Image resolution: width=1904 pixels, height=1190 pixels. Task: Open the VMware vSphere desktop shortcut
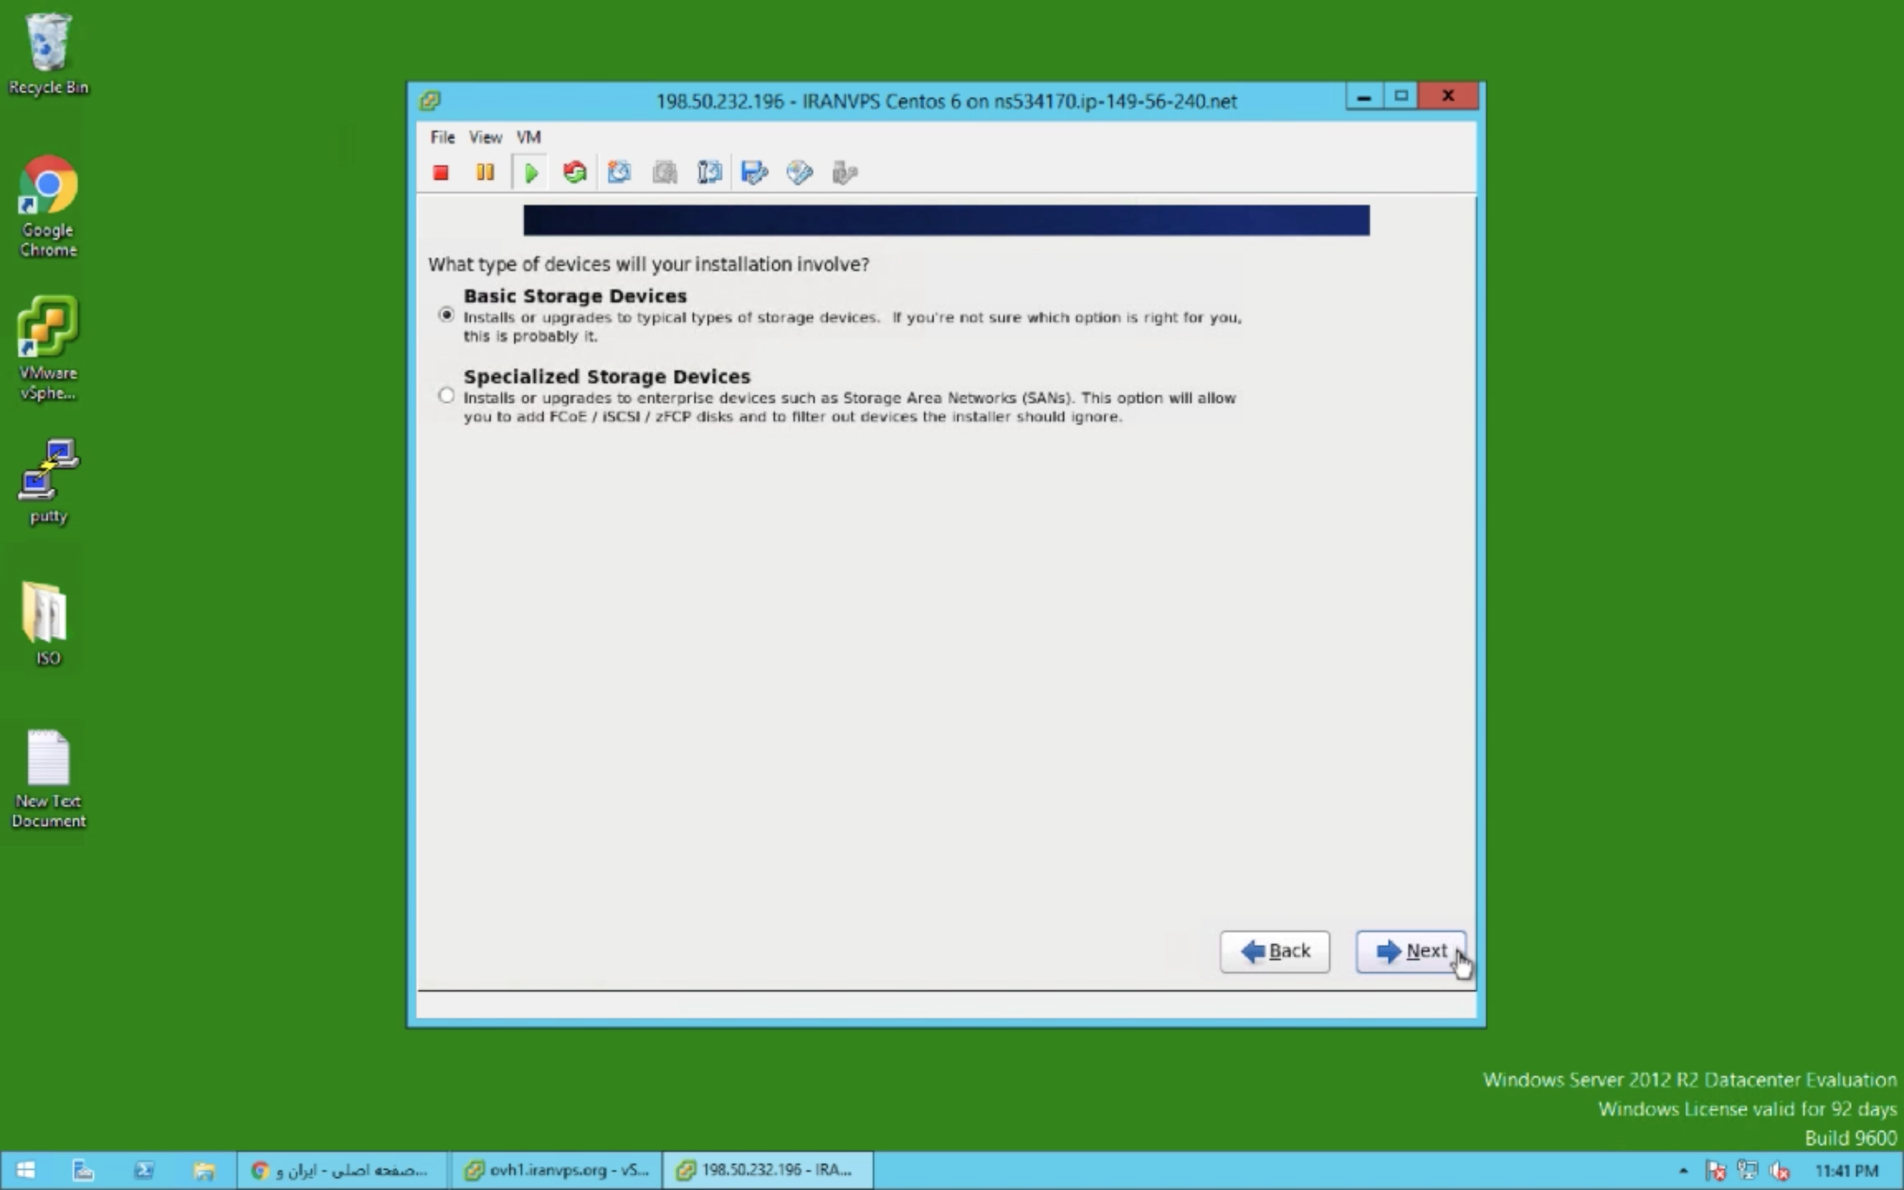tap(48, 347)
